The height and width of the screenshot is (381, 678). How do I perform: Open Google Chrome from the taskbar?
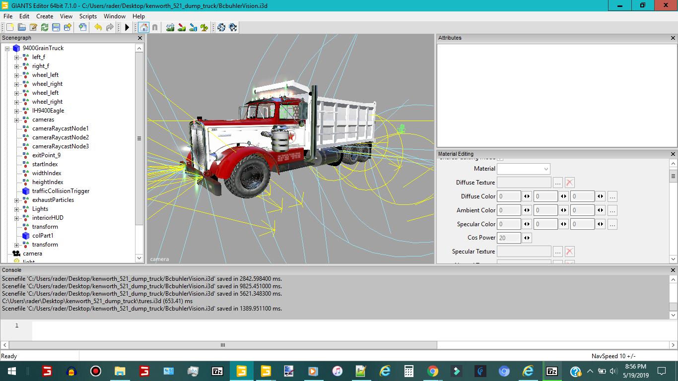click(432, 371)
